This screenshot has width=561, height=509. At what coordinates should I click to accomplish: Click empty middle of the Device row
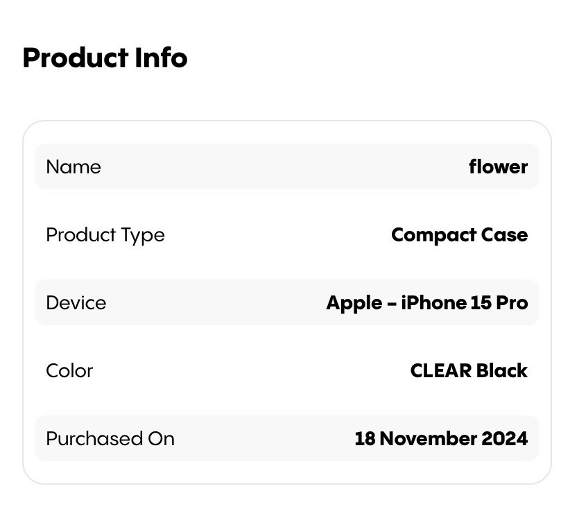click(x=215, y=303)
